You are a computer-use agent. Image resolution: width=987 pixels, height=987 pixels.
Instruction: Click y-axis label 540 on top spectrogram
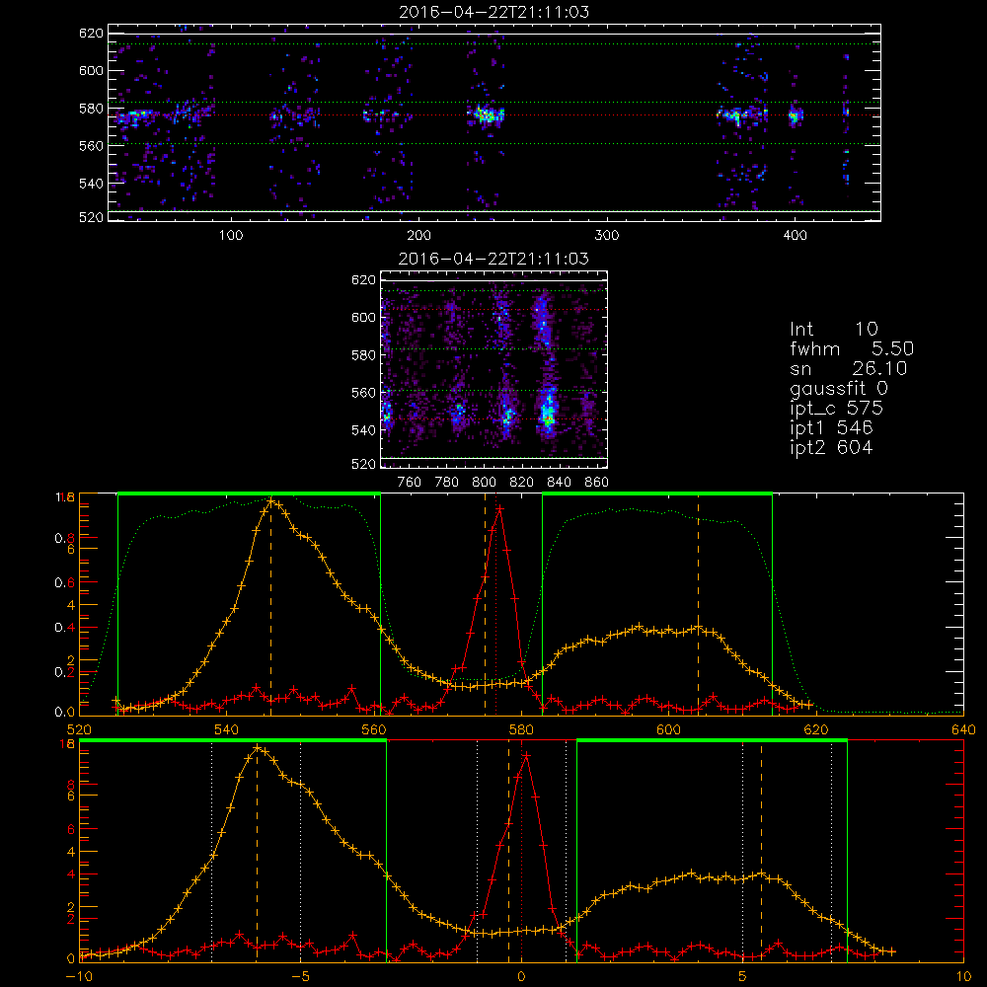[91, 184]
